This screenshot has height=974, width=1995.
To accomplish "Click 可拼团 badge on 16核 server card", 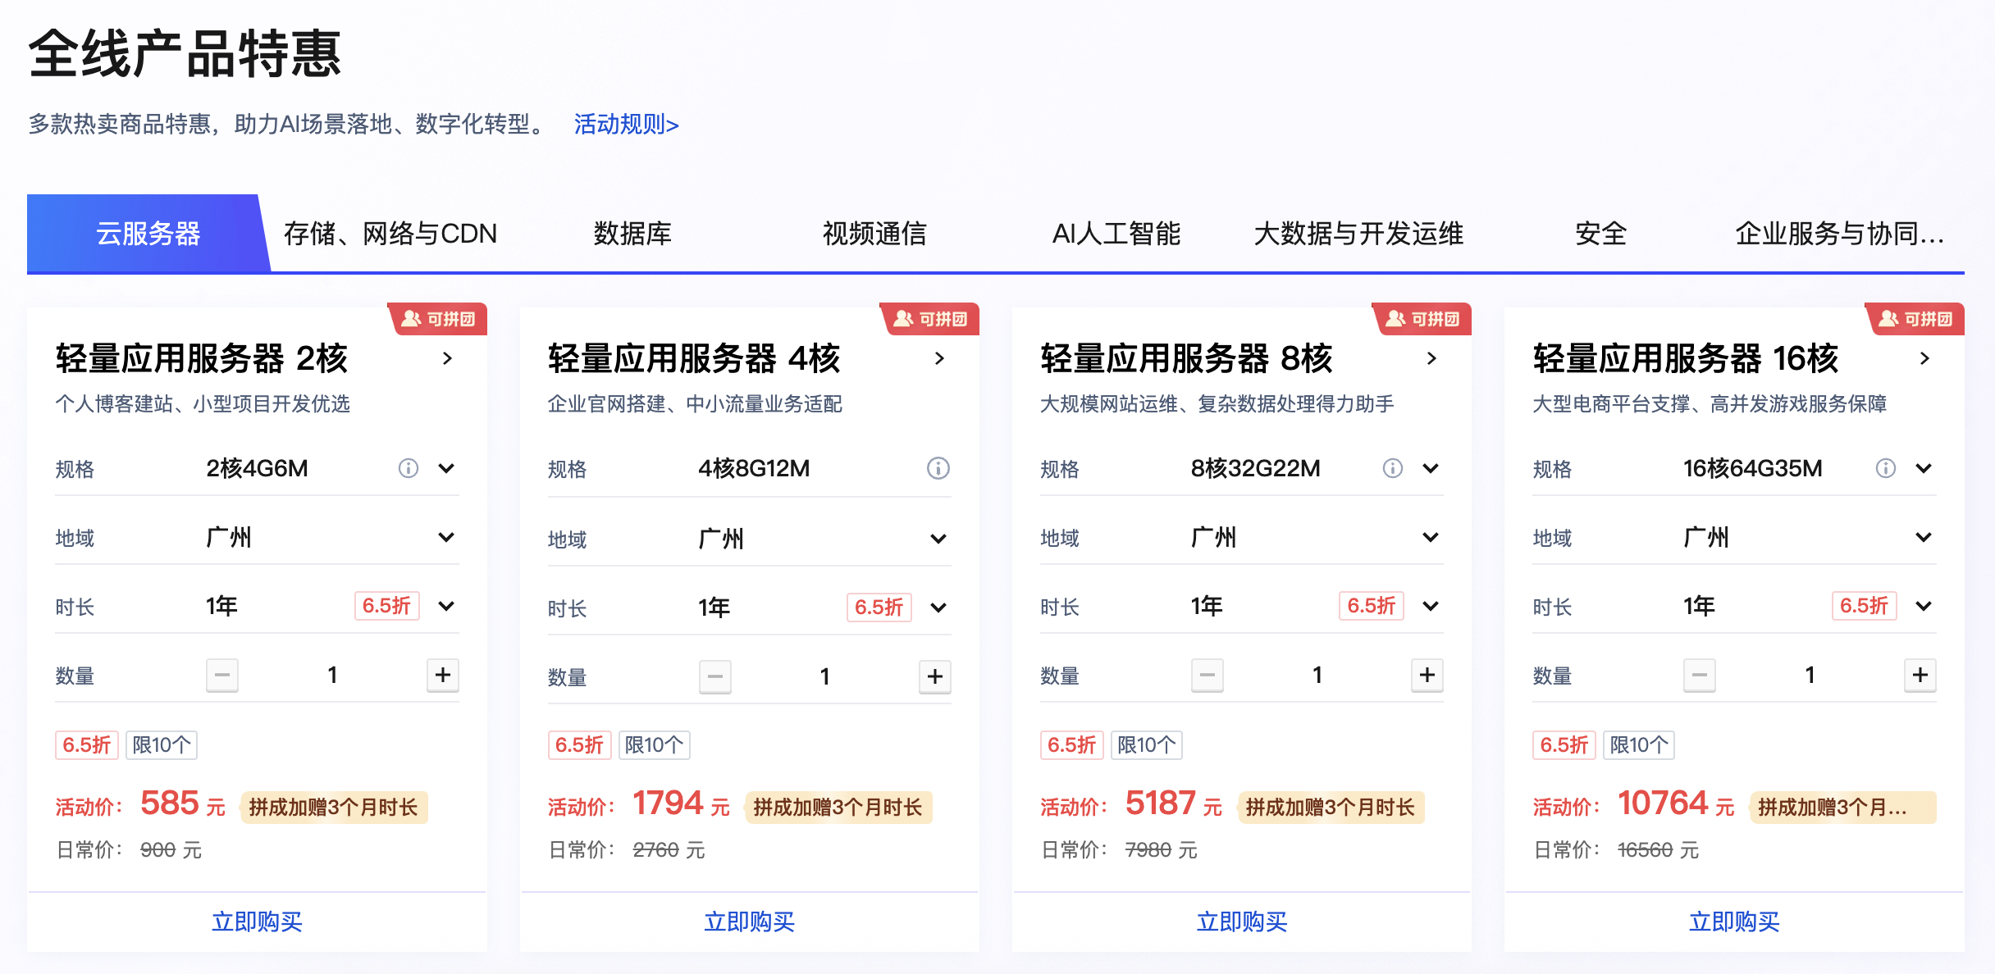I will tap(1916, 319).
